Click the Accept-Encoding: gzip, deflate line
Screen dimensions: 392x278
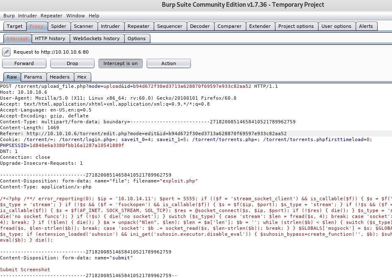pyautogui.click(x=44, y=116)
